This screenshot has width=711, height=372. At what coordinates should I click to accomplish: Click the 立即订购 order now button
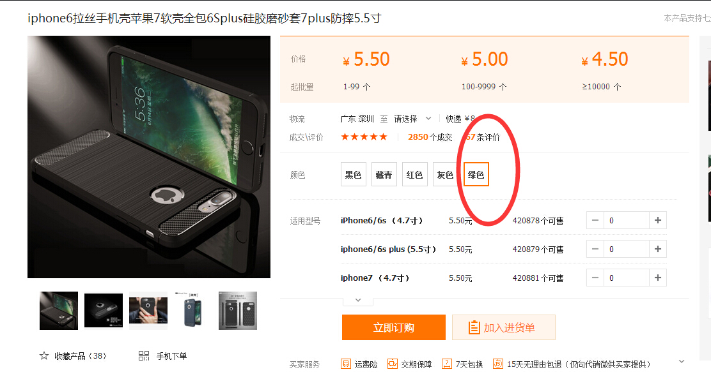tap(394, 327)
